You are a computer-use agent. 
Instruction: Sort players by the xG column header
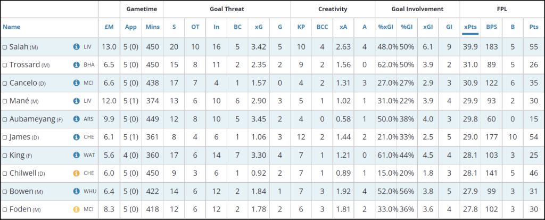(258, 26)
